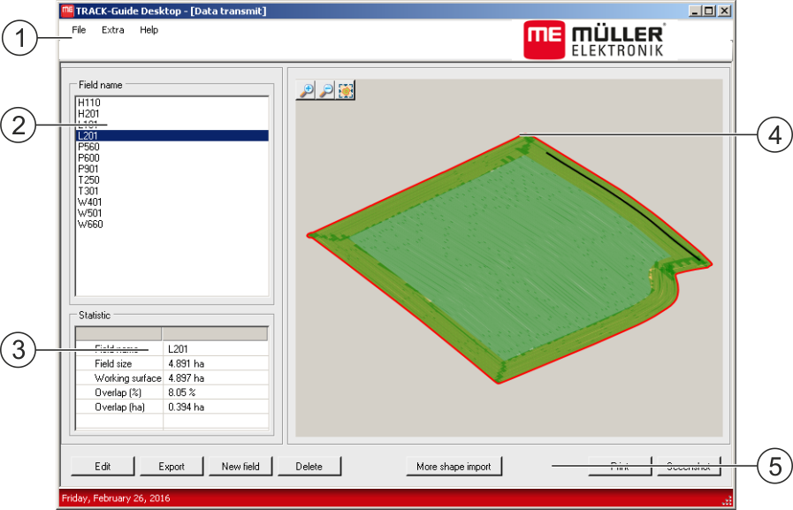
Task: Choose field T301 from Field name list
Action: click(x=88, y=191)
